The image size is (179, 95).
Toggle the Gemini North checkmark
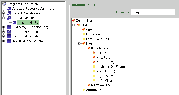(x=73, y=20)
